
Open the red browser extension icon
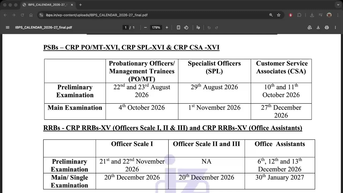click(290, 15)
